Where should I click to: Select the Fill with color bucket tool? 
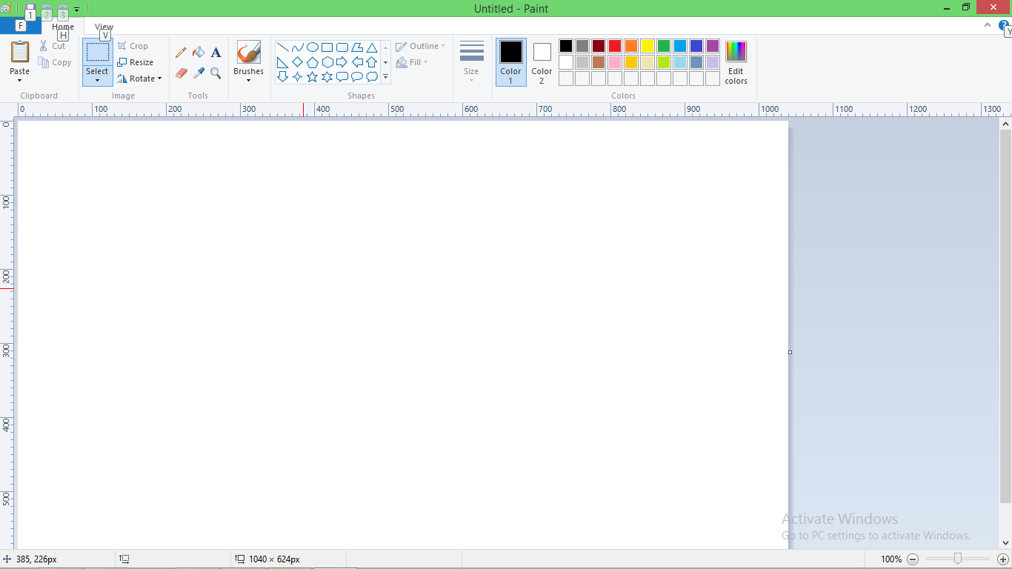pos(199,53)
